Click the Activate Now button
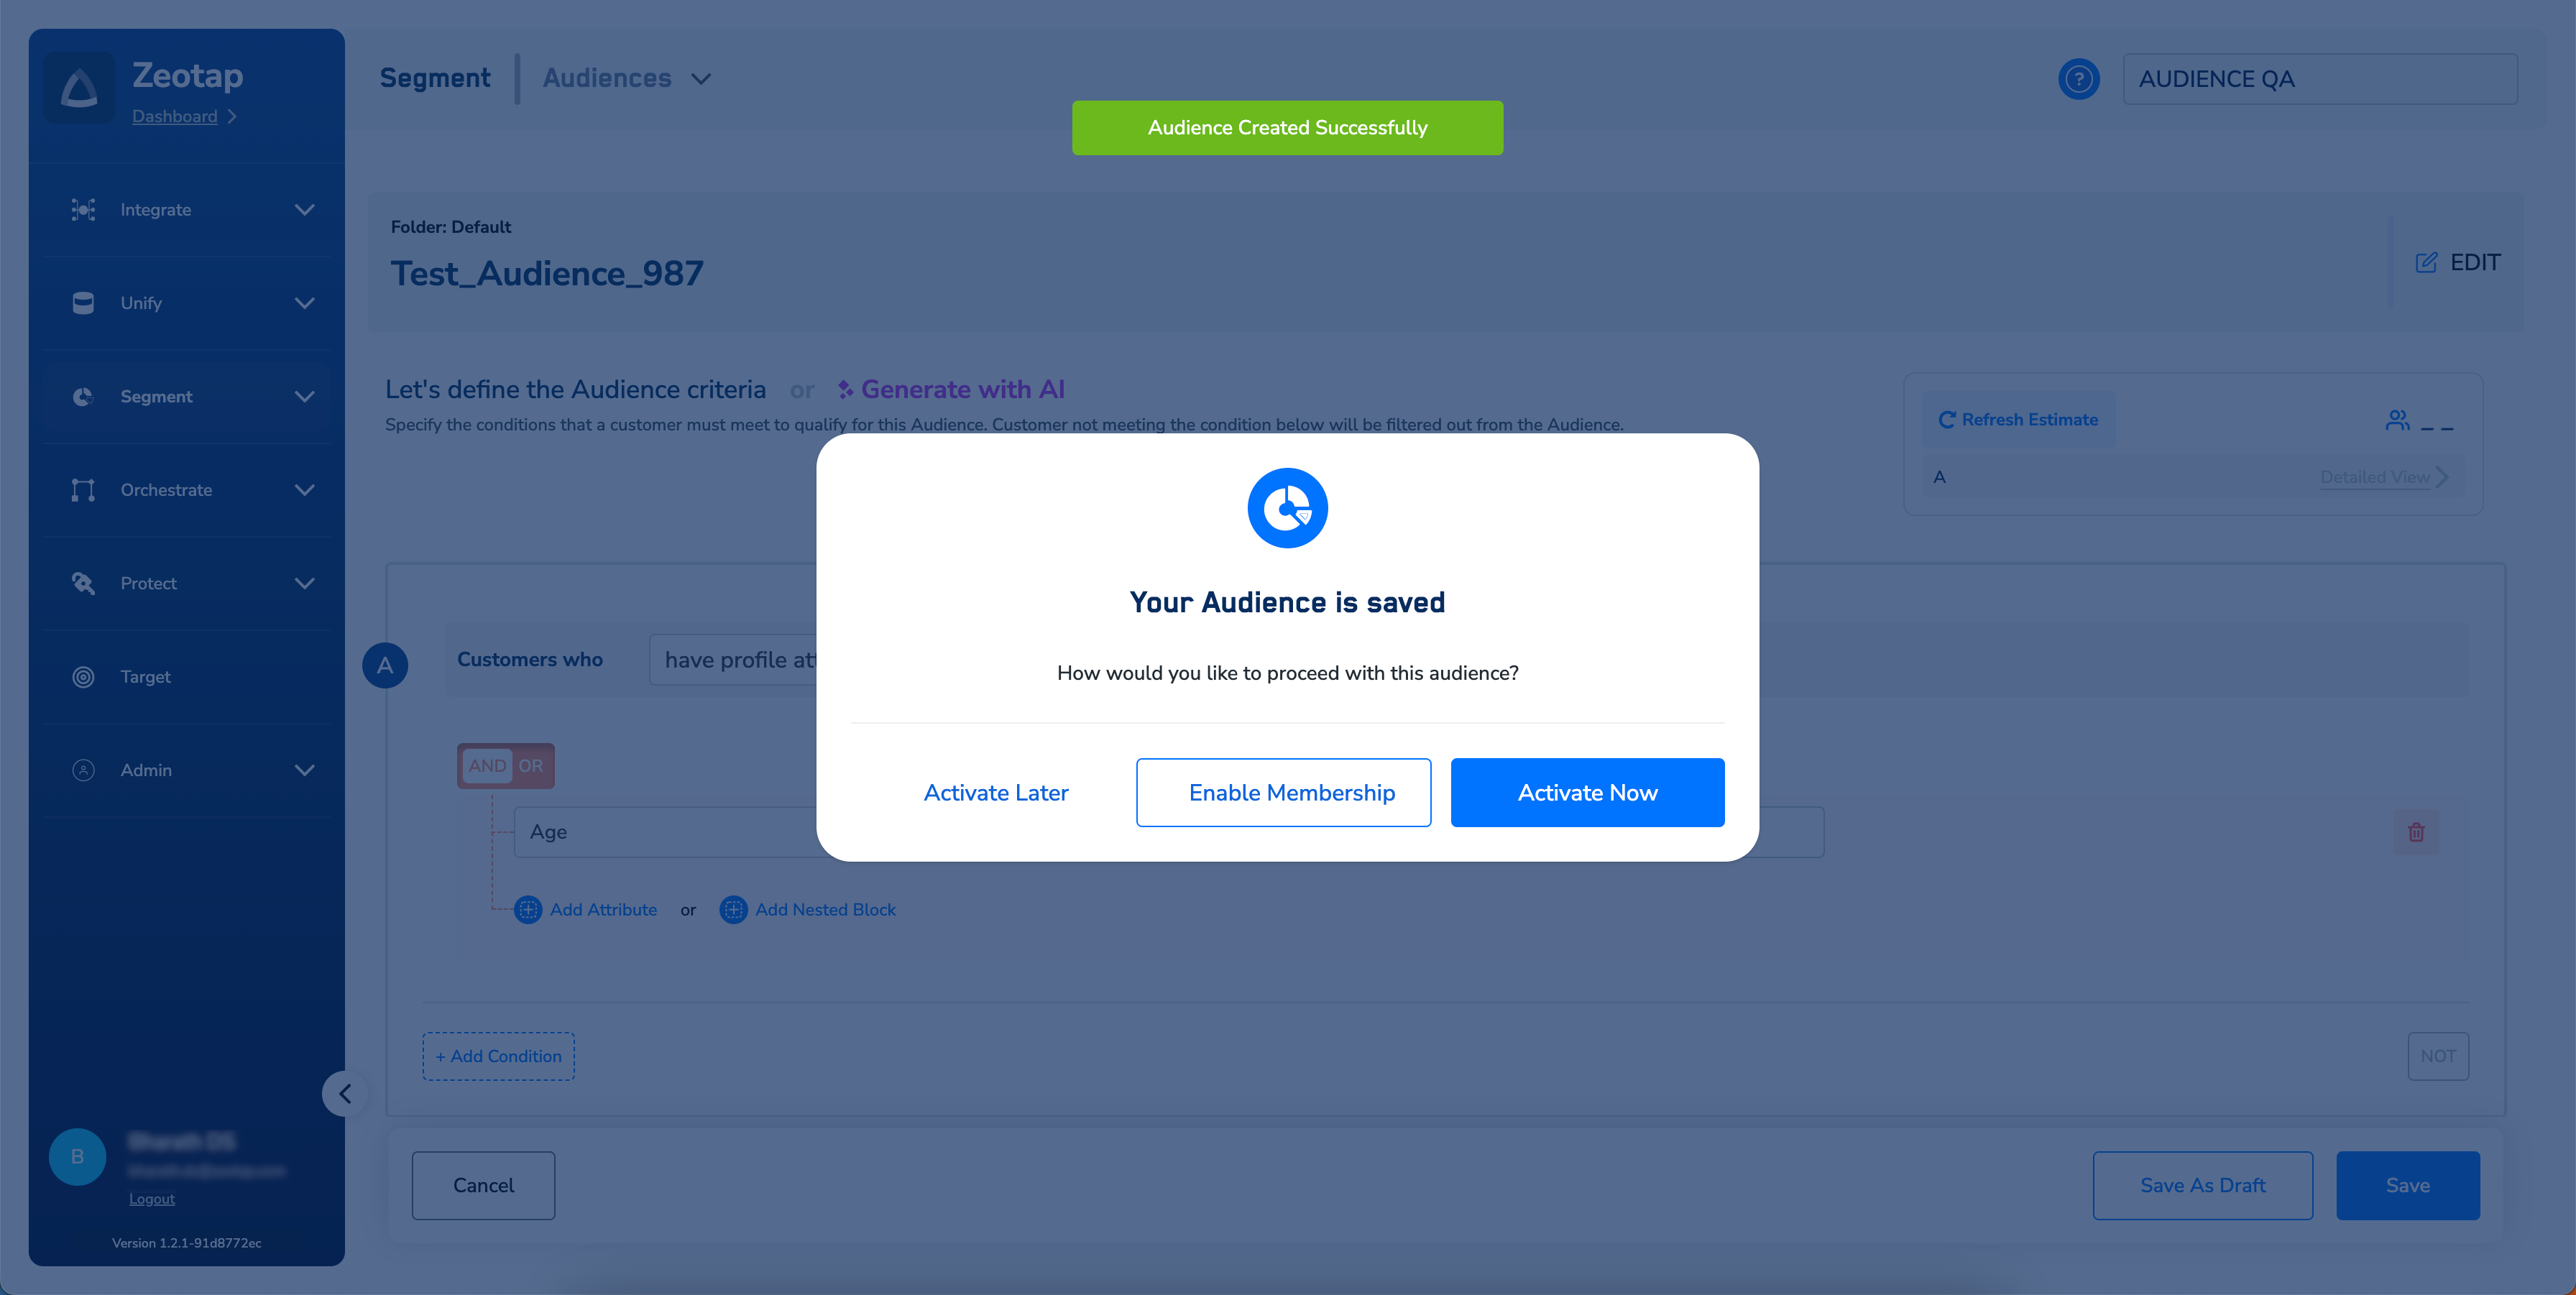 tap(1587, 792)
